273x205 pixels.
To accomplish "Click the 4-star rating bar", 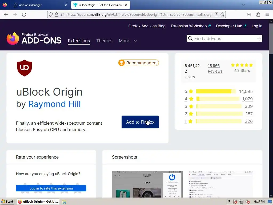I will [218, 99].
